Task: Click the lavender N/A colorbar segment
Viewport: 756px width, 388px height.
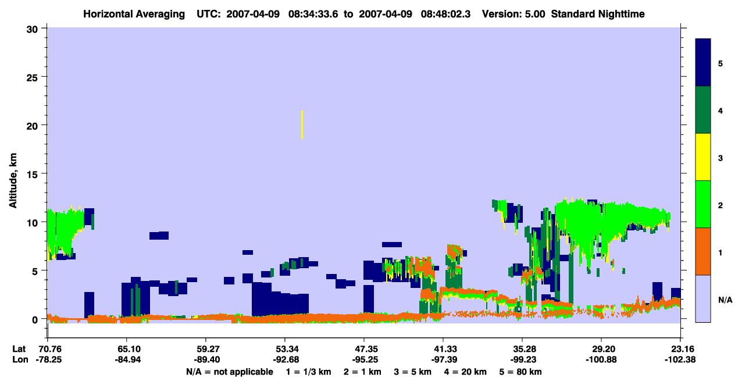Action: 703,298
